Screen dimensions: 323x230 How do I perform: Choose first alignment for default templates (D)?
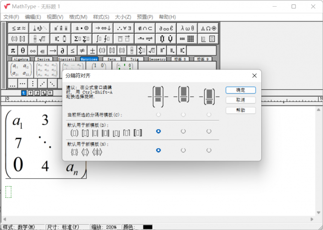158,131
